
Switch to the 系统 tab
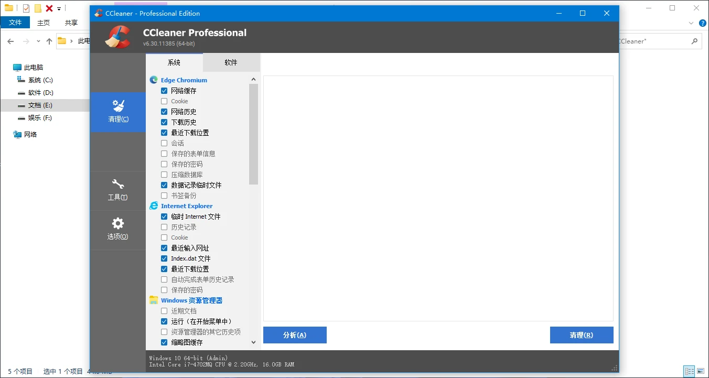(174, 62)
